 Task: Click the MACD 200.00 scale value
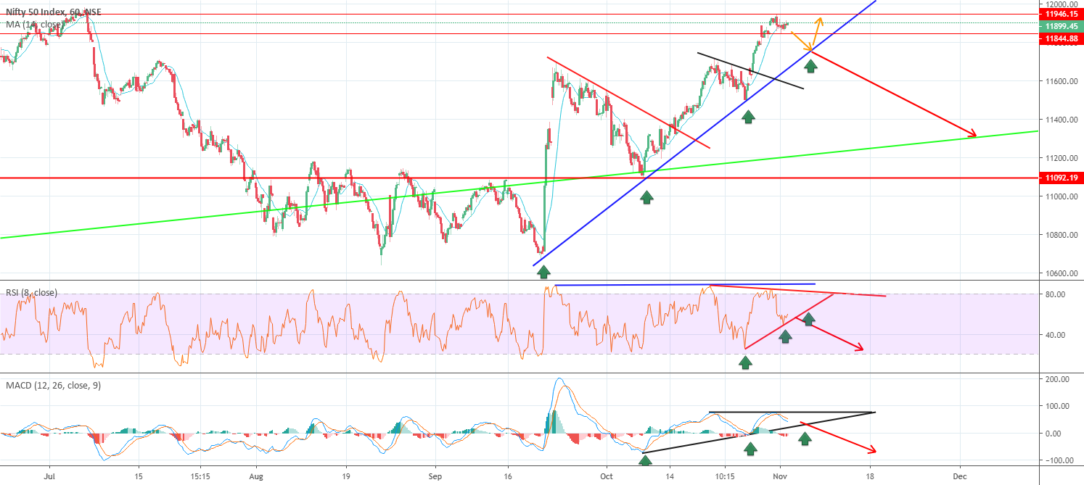1058,379
